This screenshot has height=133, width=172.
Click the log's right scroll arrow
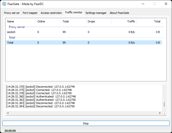(x=160, y=113)
